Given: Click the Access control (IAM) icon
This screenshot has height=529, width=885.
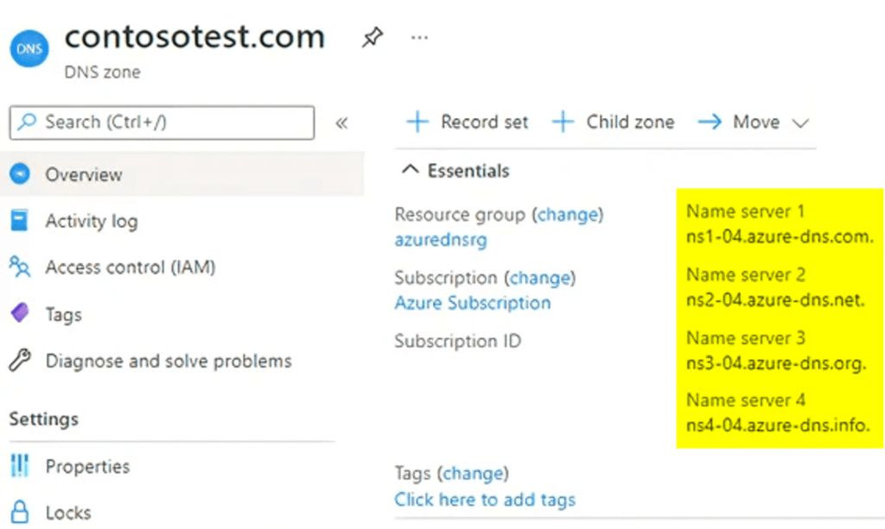Looking at the screenshot, I should point(19,267).
